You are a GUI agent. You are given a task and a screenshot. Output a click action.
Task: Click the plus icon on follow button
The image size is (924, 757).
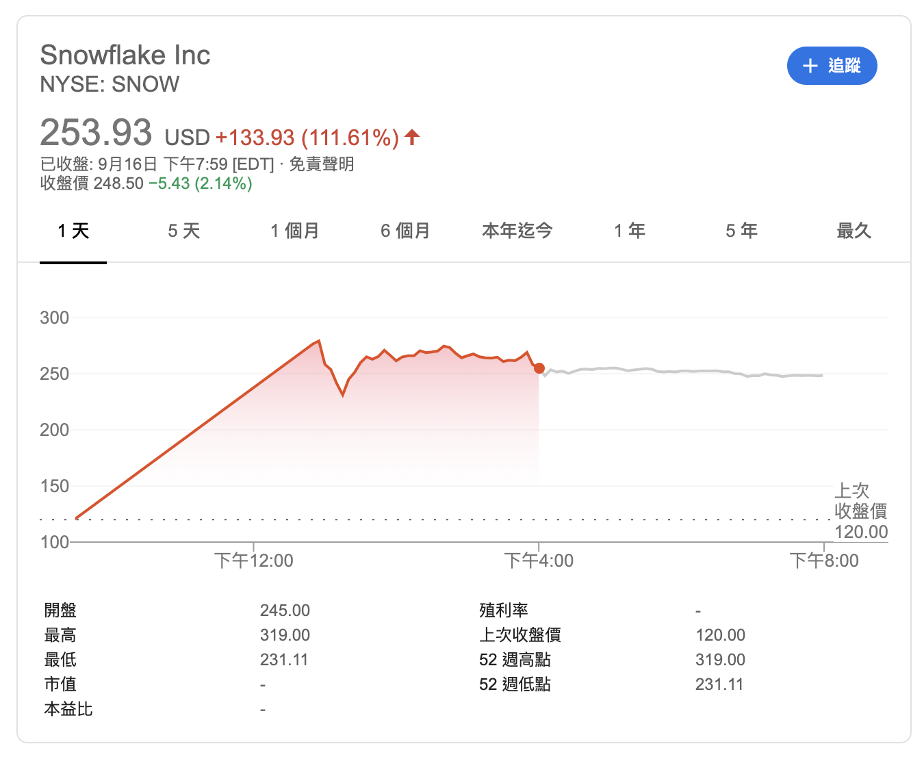click(810, 66)
